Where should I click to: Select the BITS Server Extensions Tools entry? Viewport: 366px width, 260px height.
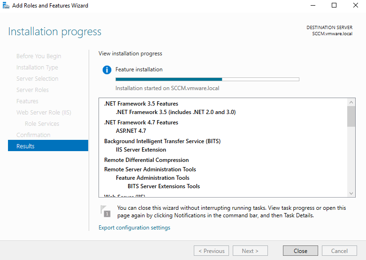(x=164, y=186)
